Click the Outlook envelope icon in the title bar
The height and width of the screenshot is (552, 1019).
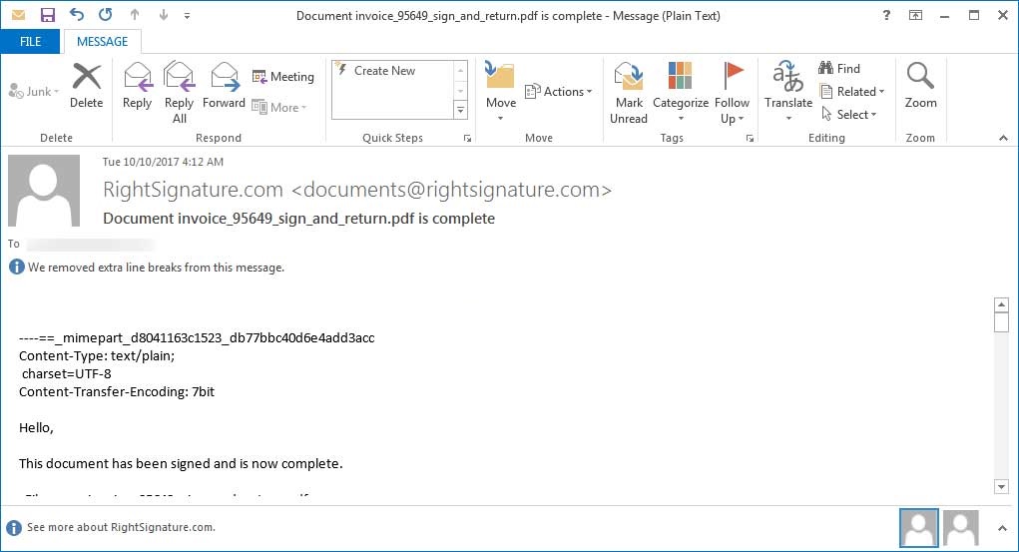point(18,15)
